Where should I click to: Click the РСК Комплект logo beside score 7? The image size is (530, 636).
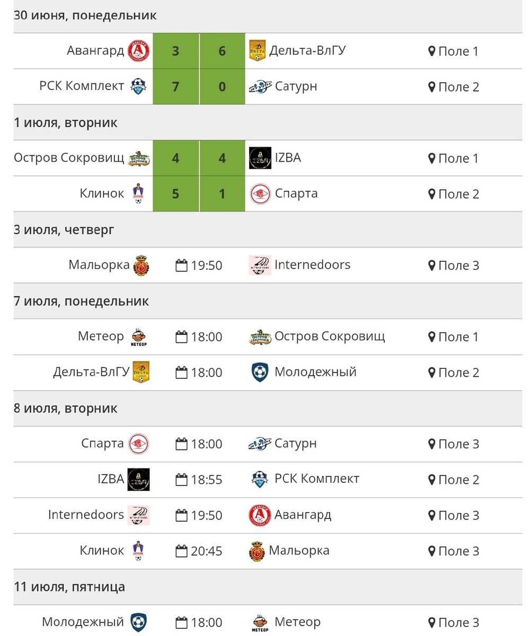(x=139, y=86)
